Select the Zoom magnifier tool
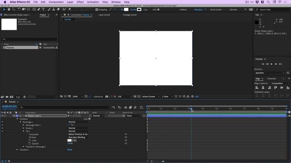291x163 pixels. [x=13, y=10]
